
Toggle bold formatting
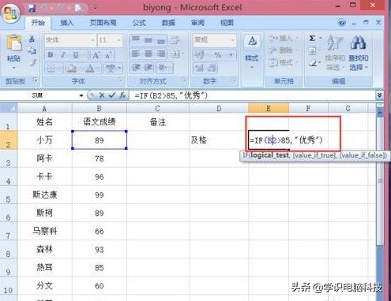(51, 55)
